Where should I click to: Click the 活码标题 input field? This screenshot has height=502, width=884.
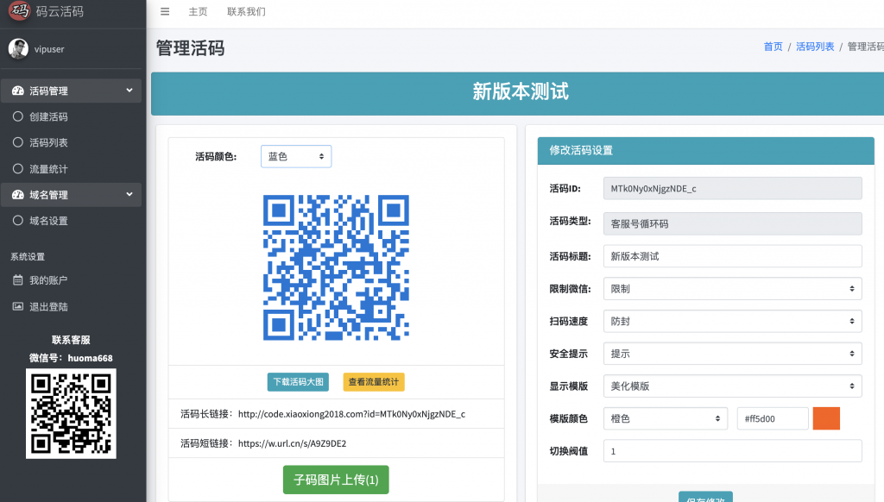click(x=732, y=256)
